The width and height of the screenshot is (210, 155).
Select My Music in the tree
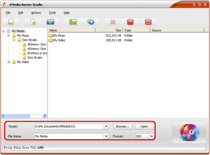point(23,36)
